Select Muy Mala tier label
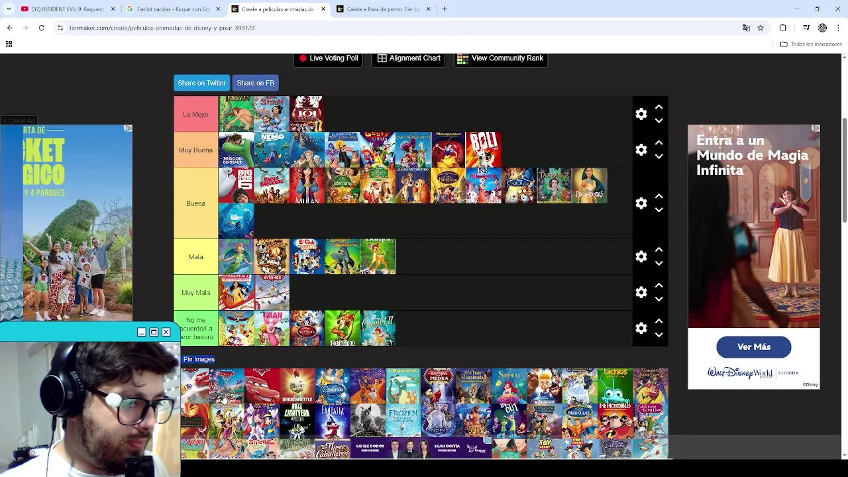 pyautogui.click(x=195, y=292)
